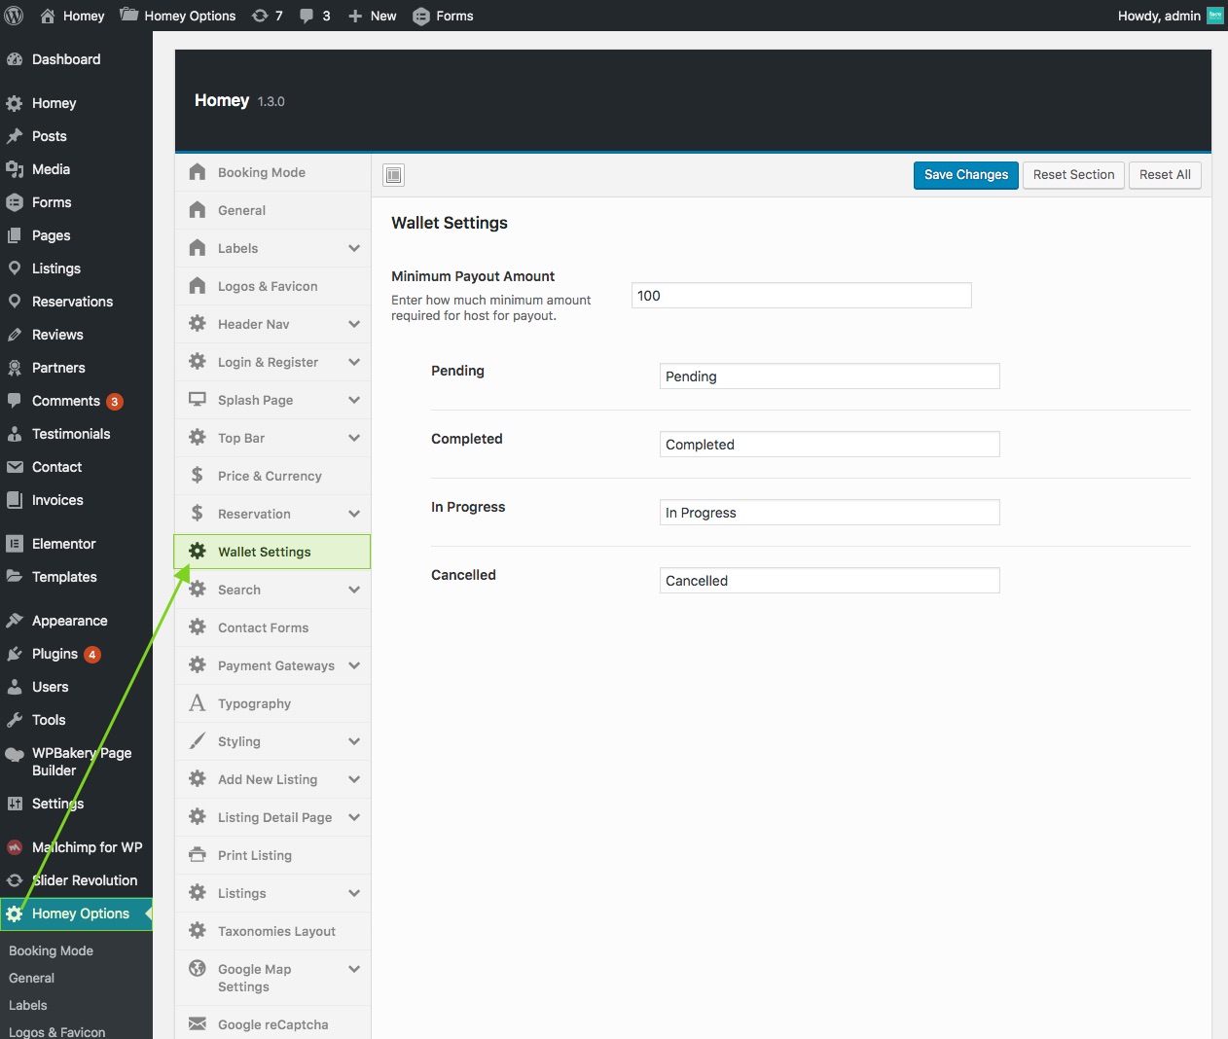Click the Mailchimp for WP icon in the sidebar
The image size is (1228, 1039).
pos(15,847)
